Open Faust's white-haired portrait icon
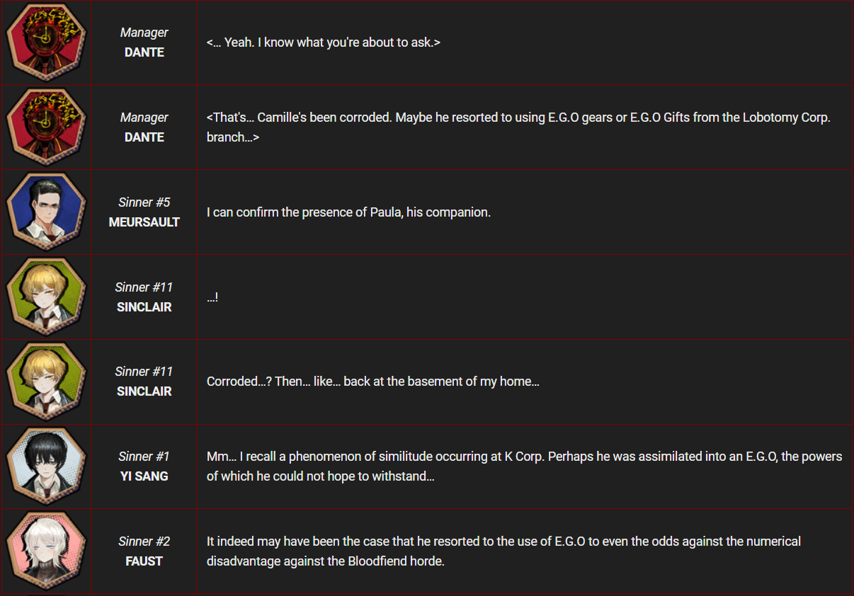The width and height of the screenshot is (854, 596). coord(46,551)
